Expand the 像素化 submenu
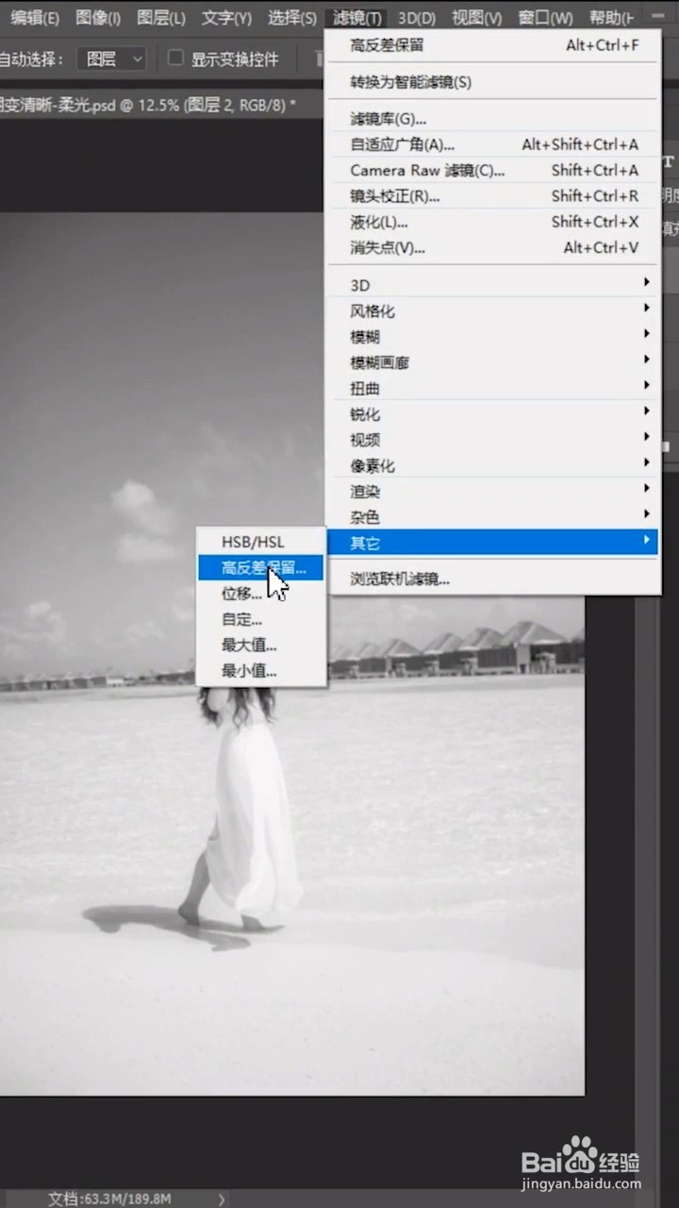This screenshot has height=1208, width=679. click(493, 466)
